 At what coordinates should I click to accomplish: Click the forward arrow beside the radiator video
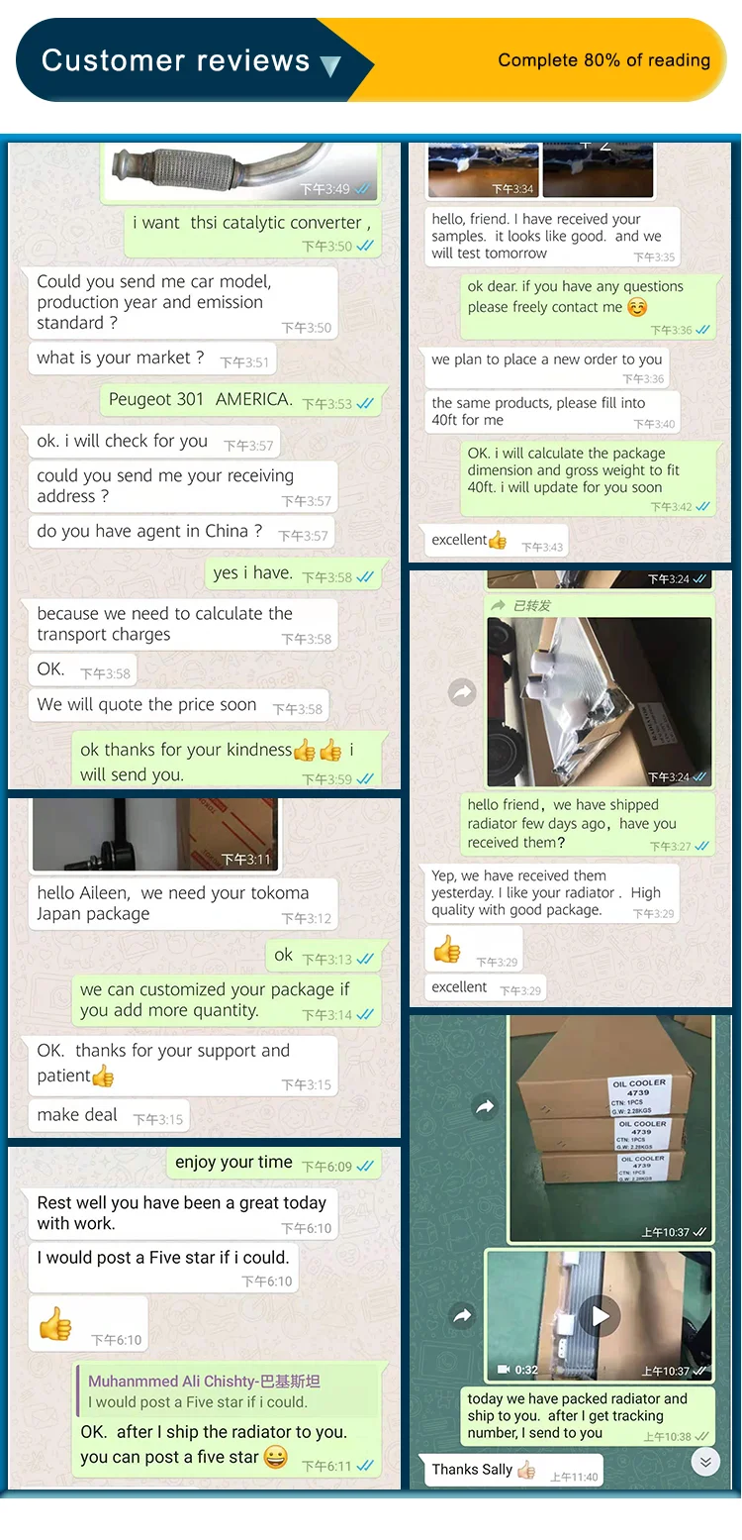tap(462, 1315)
